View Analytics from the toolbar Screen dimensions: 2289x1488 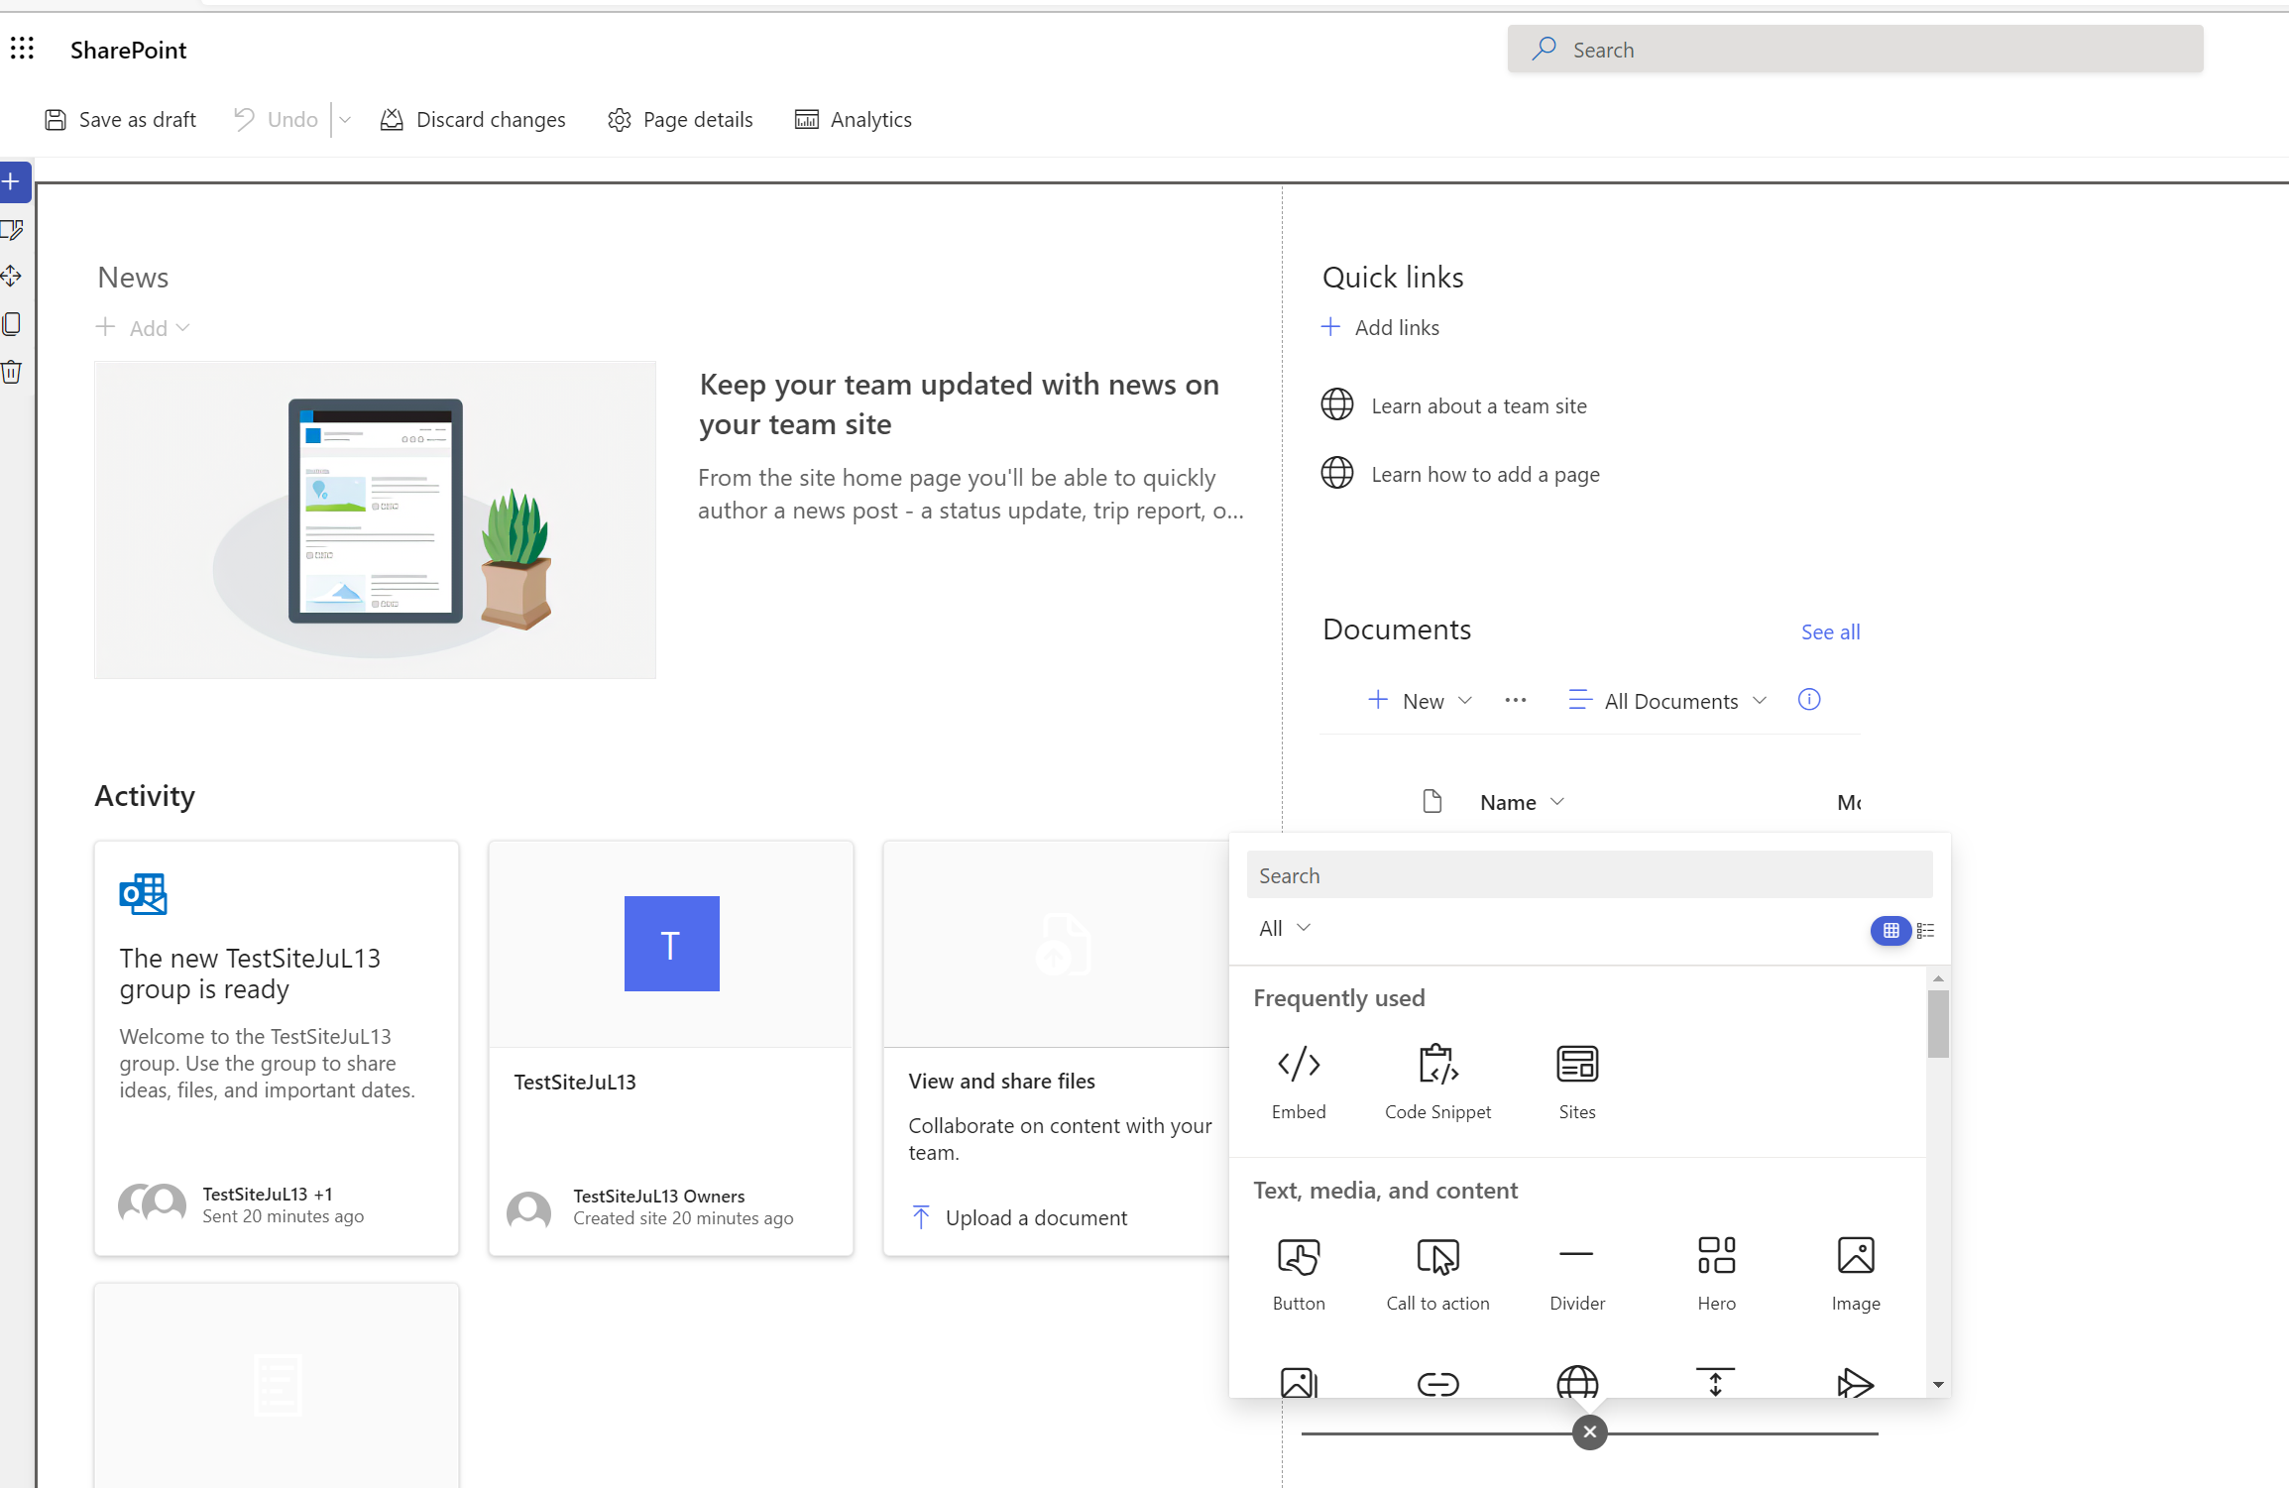pyautogui.click(x=853, y=119)
